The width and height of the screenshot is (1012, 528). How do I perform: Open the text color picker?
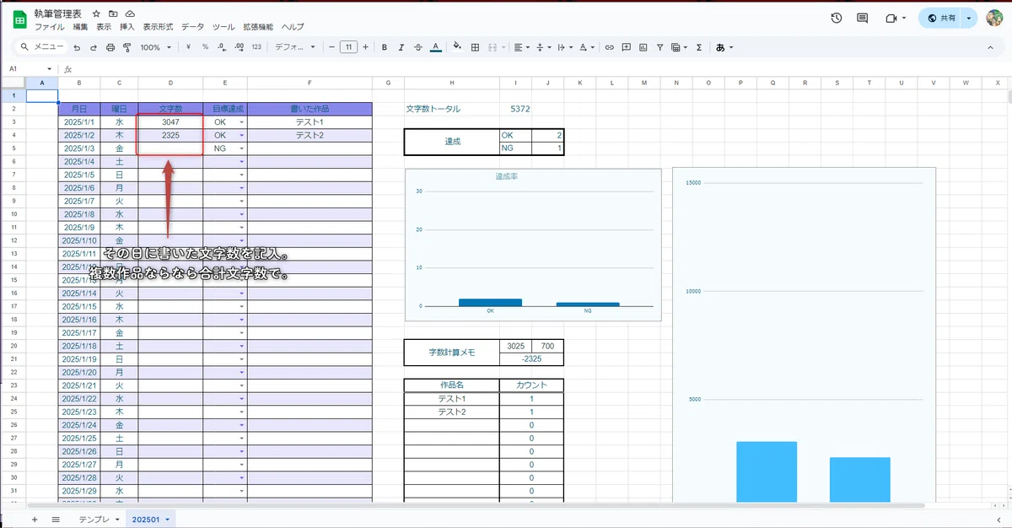point(434,47)
